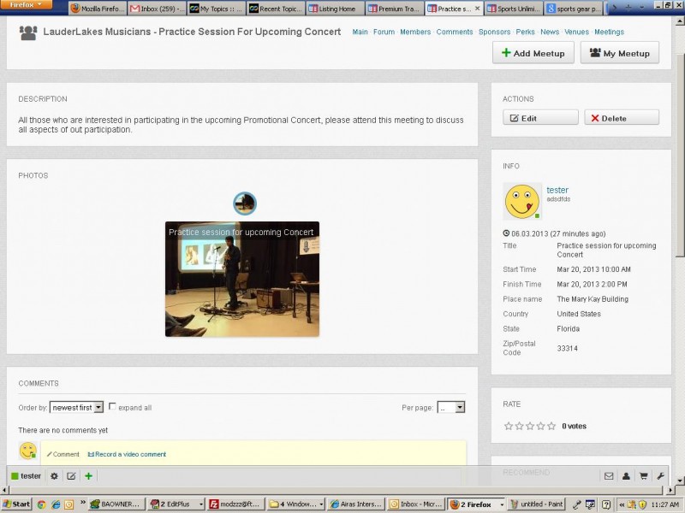Click the wrench icon in bottom toolbar

click(660, 476)
